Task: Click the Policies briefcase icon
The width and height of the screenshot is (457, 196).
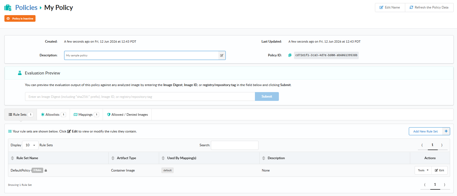Action: 8,8
